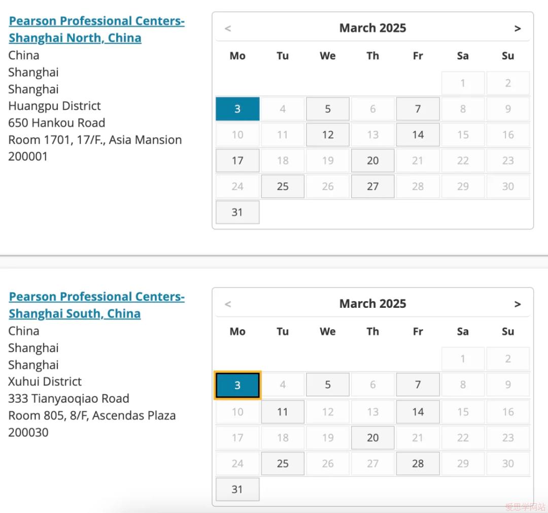Click '333 Tianyaoqiao Road' address text
This screenshot has height=513, width=548.
pyautogui.click(x=69, y=399)
